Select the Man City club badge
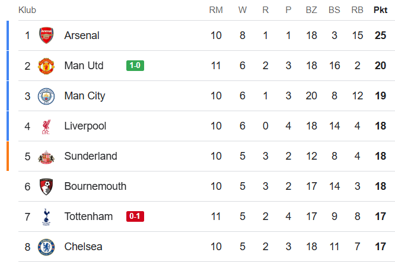Image resolution: width=395 pixels, height=262 pixels. (46, 96)
